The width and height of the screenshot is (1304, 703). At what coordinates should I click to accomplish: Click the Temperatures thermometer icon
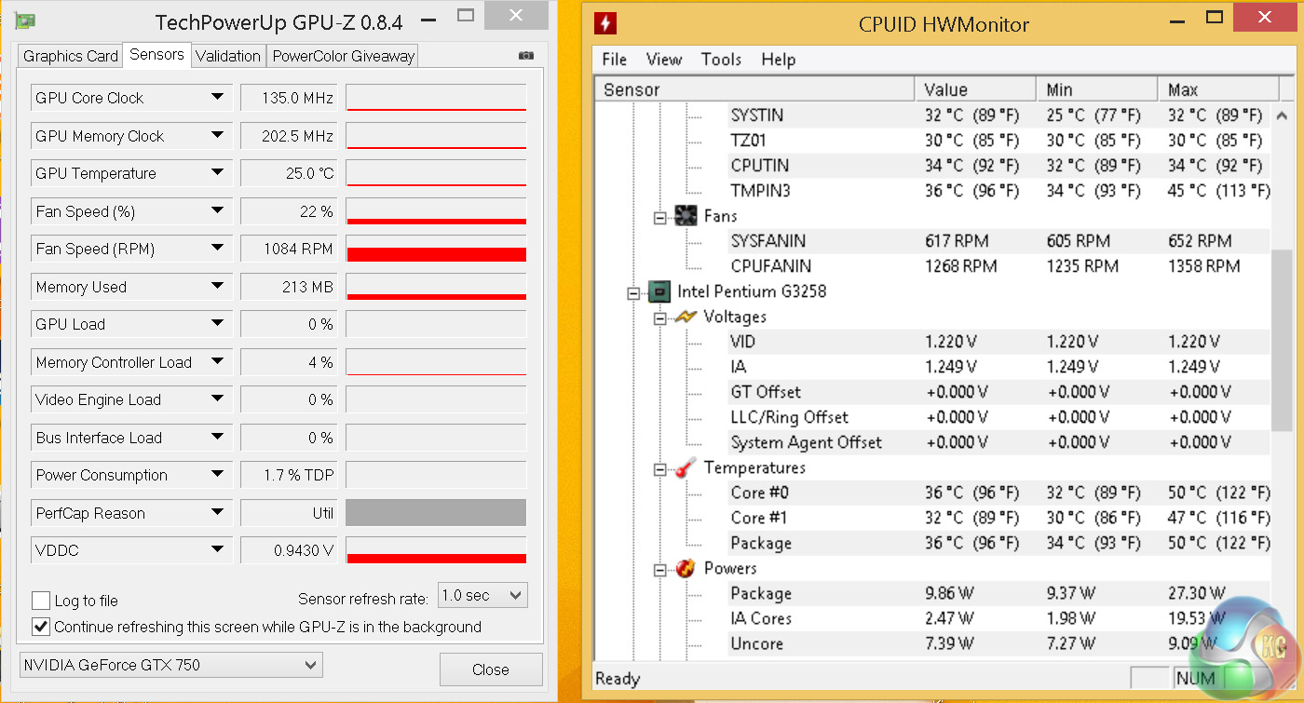[686, 467]
